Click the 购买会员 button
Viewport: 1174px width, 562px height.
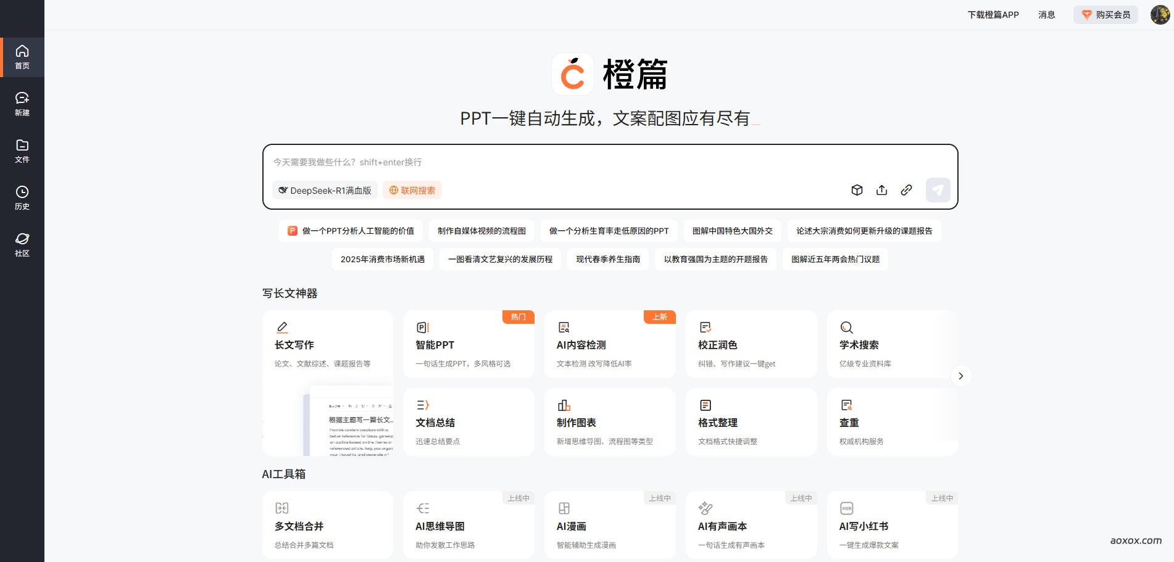click(1105, 14)
